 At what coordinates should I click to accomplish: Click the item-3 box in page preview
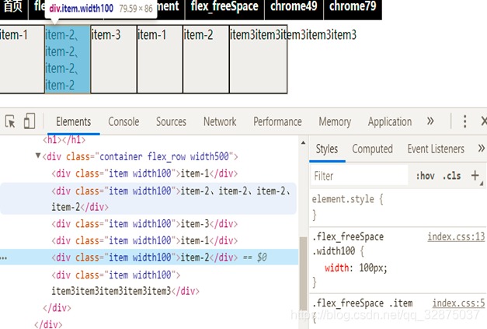click(x=113, y=59)
